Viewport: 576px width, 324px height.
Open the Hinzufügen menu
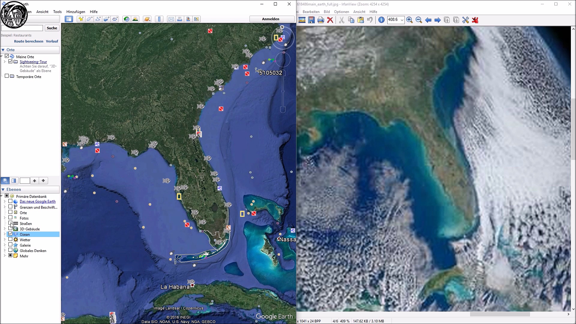[x=76, y=12]
